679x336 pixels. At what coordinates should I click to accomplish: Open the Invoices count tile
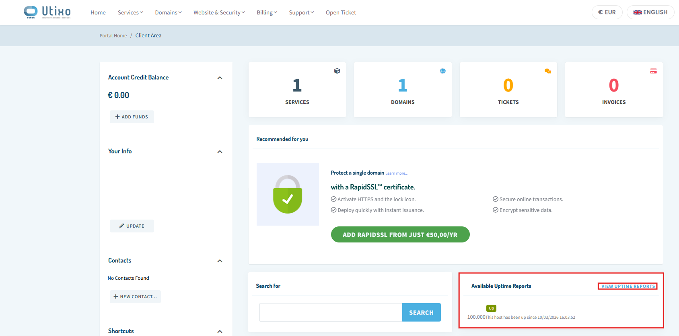[614, 90]
